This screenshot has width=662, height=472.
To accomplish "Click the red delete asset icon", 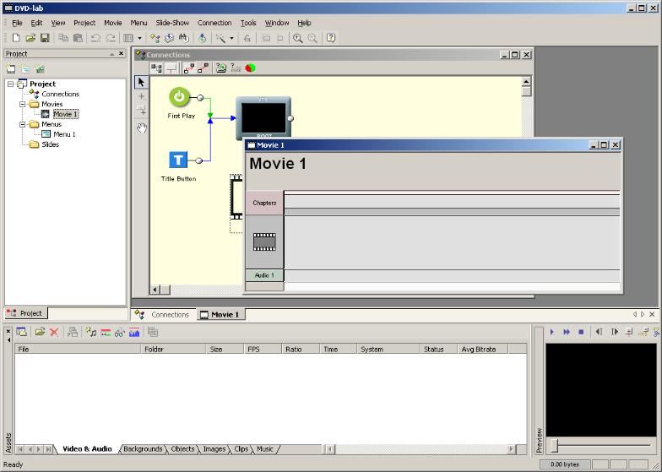I will [x=55, y=332].
